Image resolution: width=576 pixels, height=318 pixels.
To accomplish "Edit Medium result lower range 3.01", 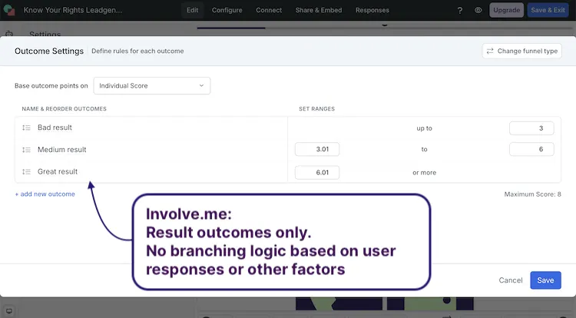I will tap(317, 149).
